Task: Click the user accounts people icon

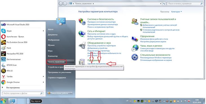Action: pos(135,22)
